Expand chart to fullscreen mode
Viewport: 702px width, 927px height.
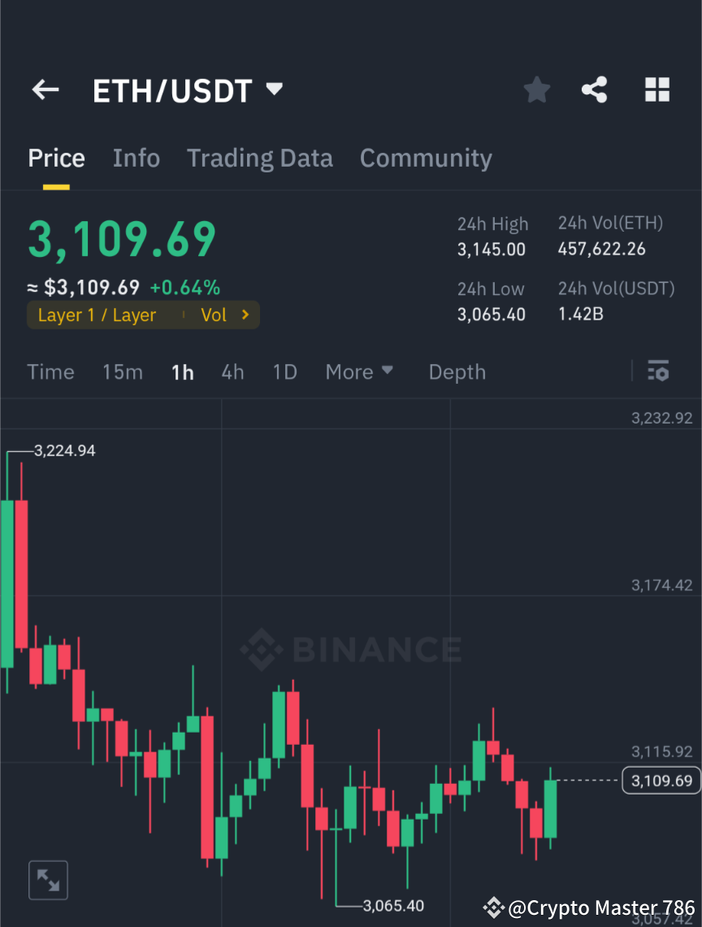(48, 879)
